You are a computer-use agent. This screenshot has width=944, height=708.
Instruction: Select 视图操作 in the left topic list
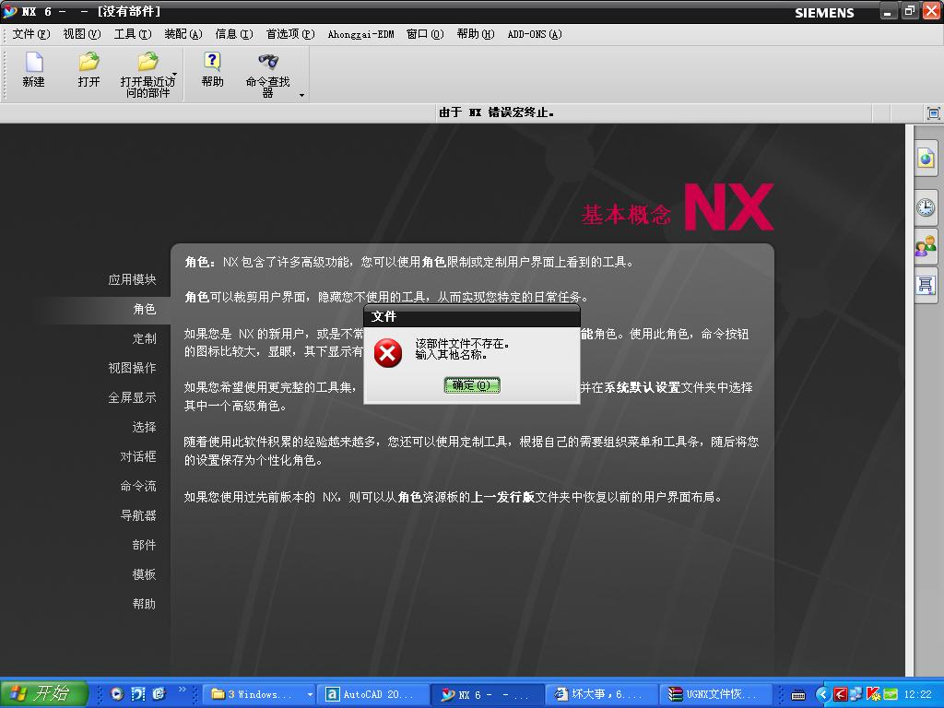click(x=132, y=368)
